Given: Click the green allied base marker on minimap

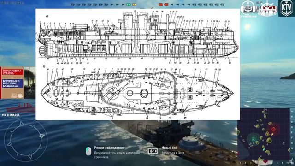Looking at the screenshot, I should pyautogui.click(x=254, y=139).
